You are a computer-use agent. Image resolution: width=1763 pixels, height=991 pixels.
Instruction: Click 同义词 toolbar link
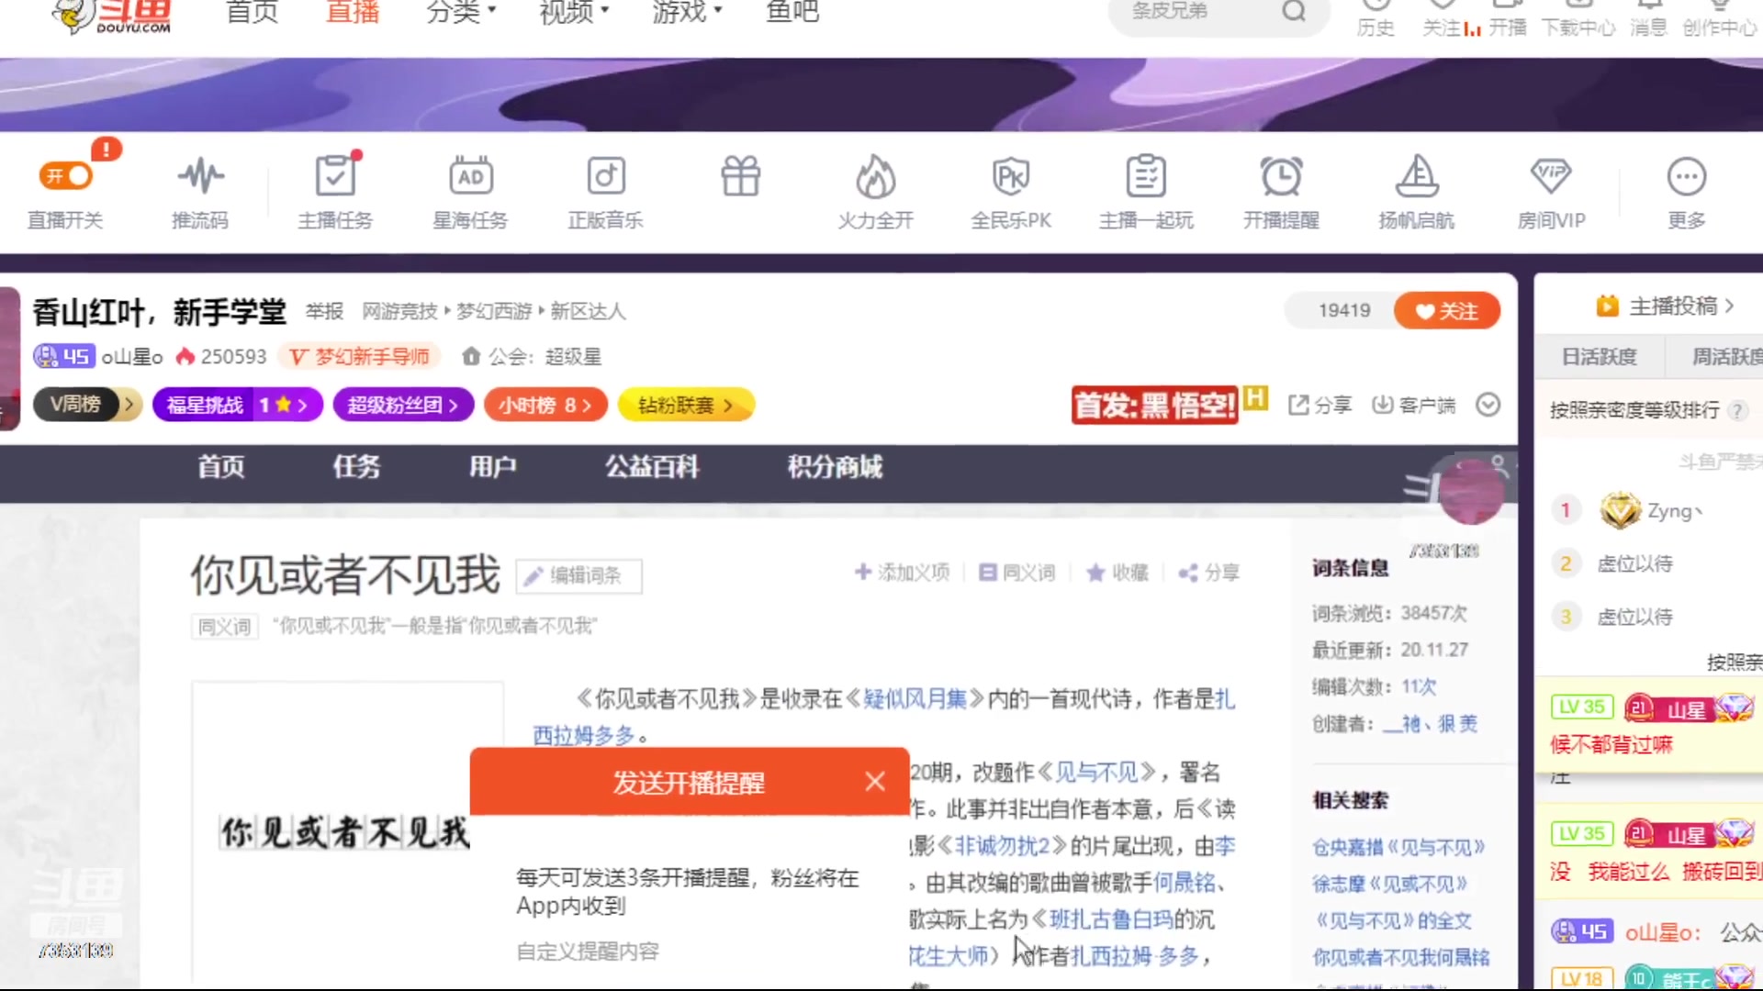[x=1016, y=573]
